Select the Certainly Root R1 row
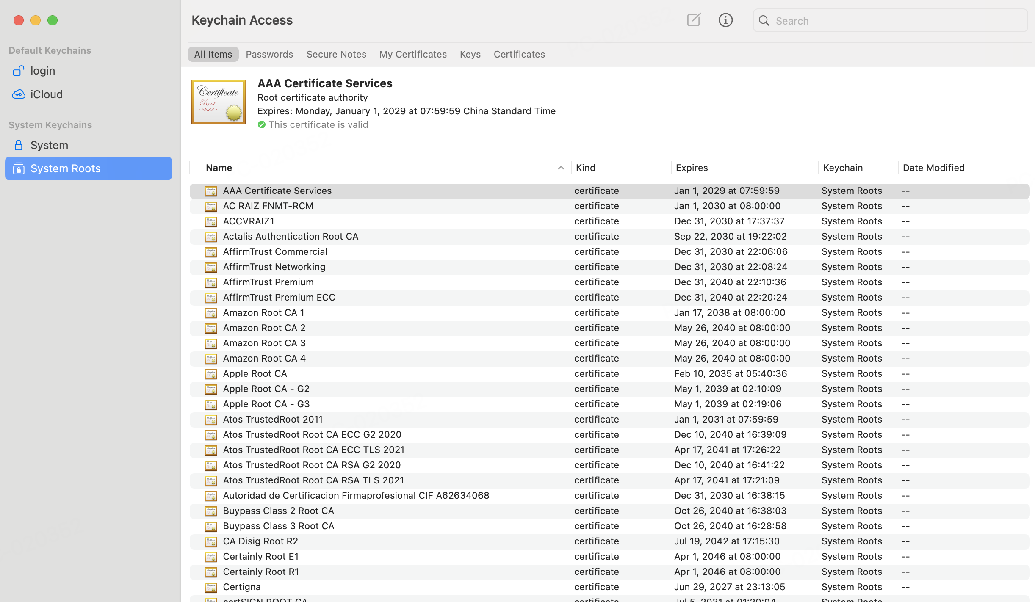The width and height of the screenshot is (1035, 602). 610,572
